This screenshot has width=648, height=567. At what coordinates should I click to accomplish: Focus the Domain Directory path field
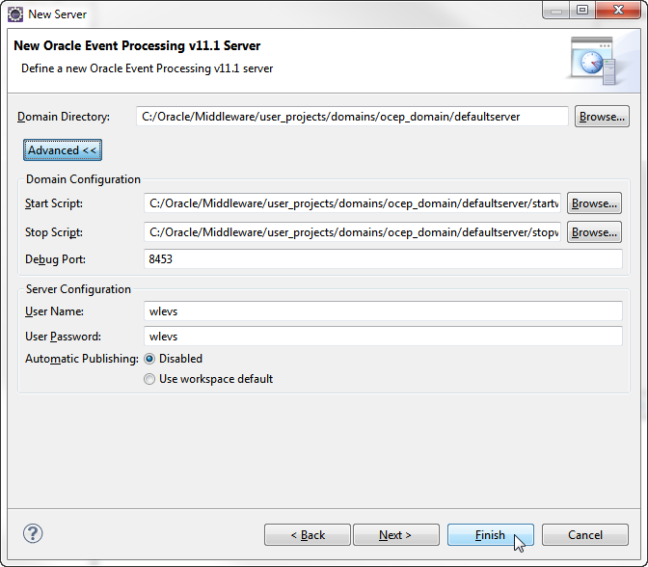(x=352, y=117)
